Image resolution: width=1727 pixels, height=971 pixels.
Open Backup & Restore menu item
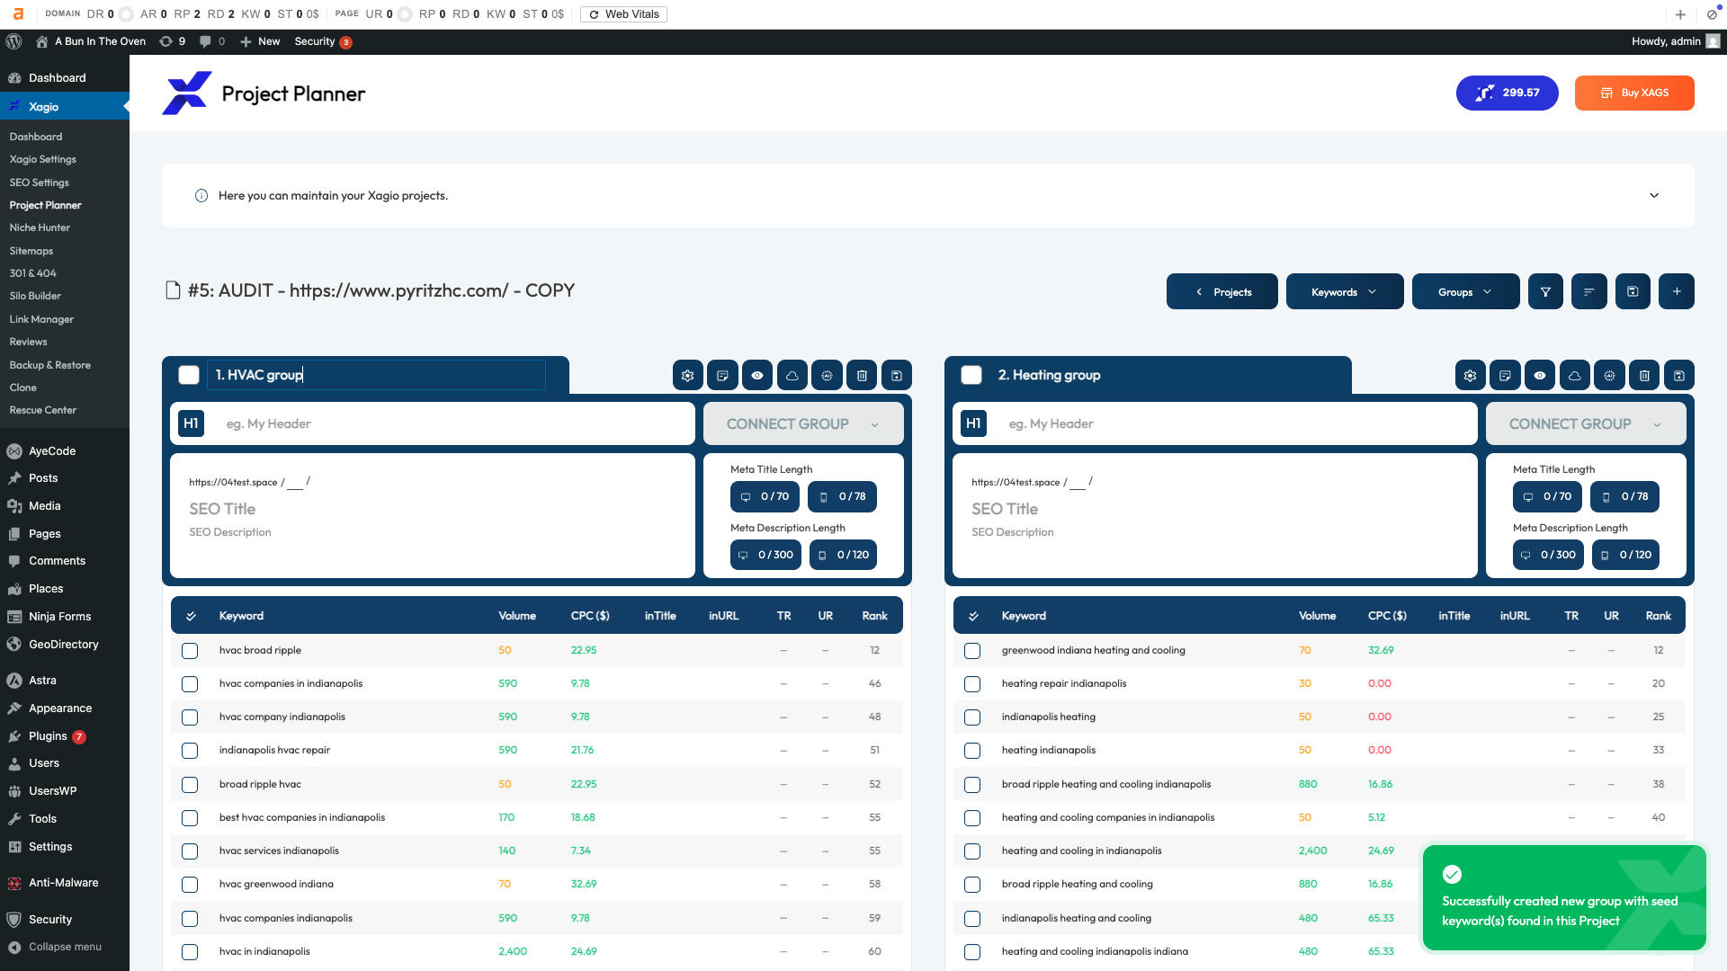point(49,365)
